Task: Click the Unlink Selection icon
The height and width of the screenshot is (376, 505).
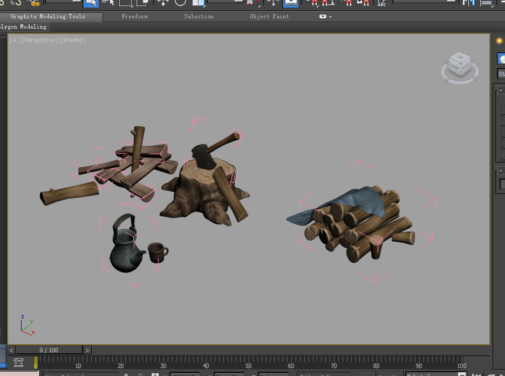Action: [x=16, y=3]
